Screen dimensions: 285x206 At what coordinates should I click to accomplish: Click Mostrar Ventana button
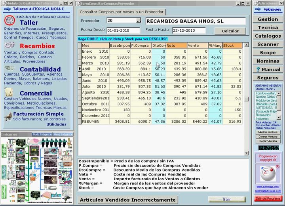pos(268,132)
